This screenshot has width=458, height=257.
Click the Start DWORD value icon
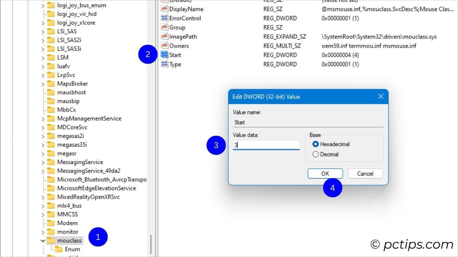click(164, 55)
